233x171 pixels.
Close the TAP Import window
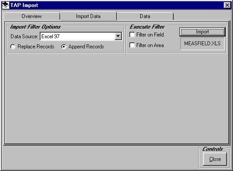(x=227, y=5)
